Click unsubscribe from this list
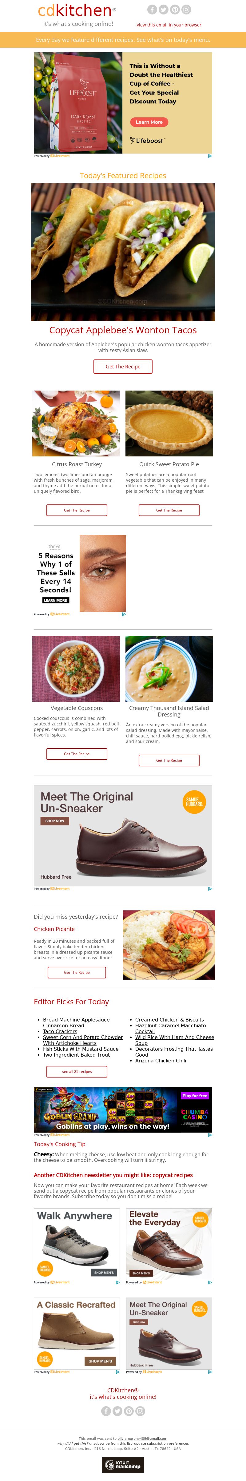246x1481 pixels. coord(110,1443)
